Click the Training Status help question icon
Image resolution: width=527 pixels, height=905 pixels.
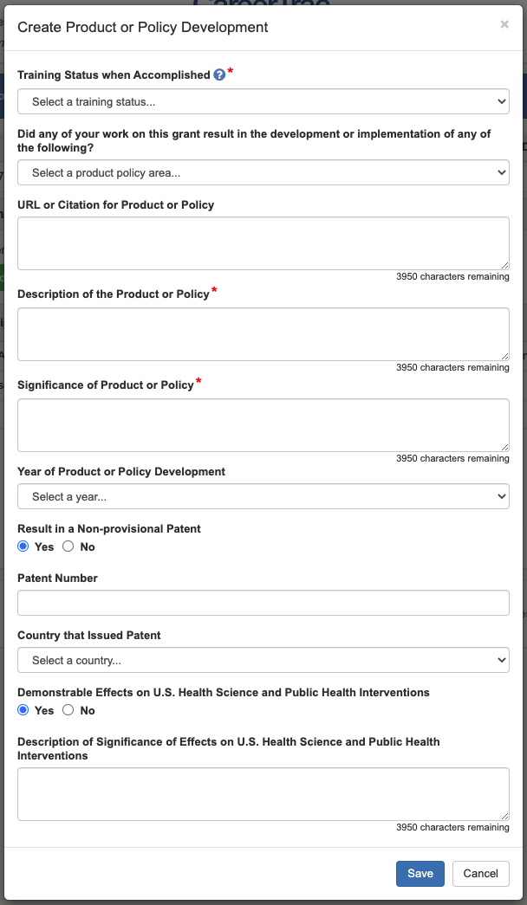[x=219, y=75]
